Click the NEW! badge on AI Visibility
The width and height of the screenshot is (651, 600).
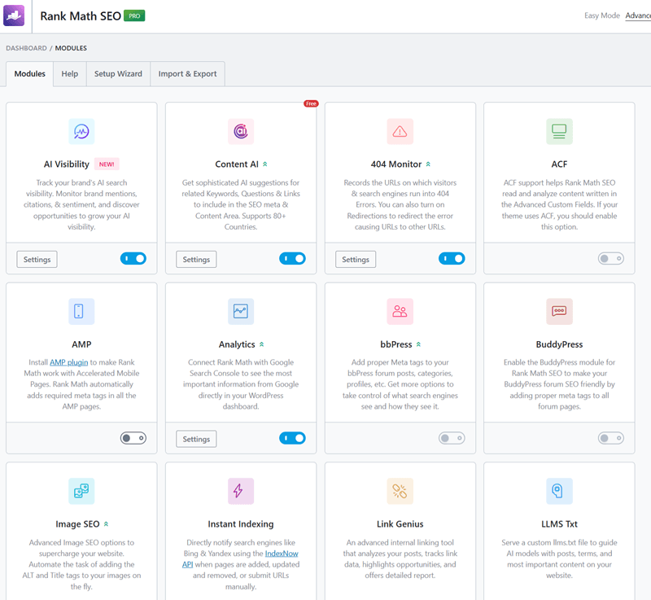tap(107, 164)
